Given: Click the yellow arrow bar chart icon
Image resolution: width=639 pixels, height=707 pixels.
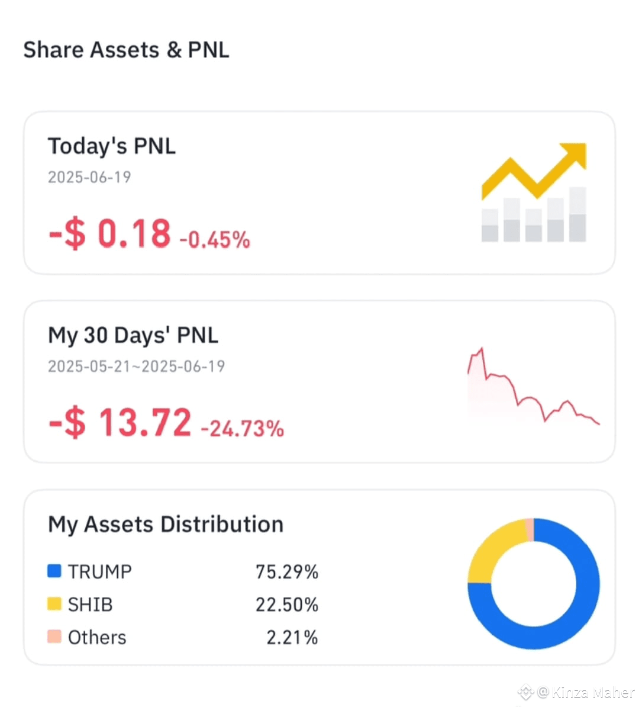Looking at the screenshot, I should pos(534,192).
